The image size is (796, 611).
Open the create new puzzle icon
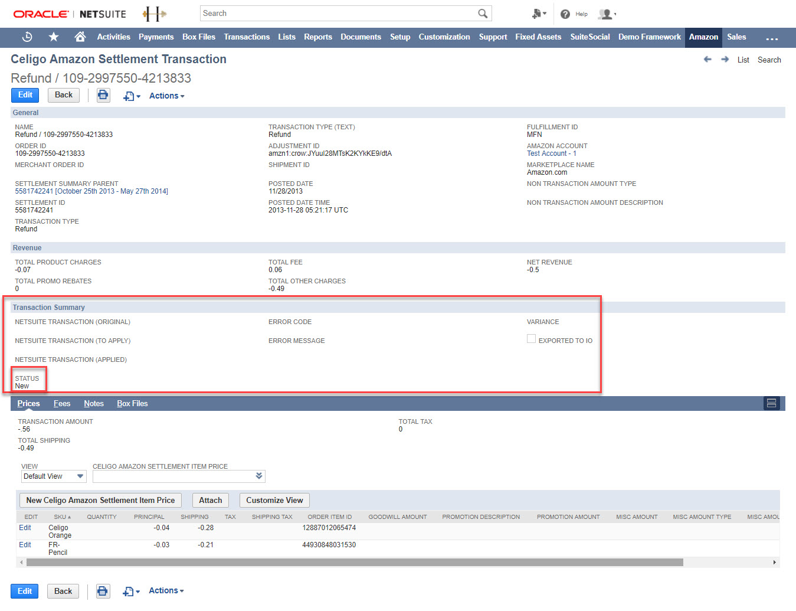click(539, 14)
